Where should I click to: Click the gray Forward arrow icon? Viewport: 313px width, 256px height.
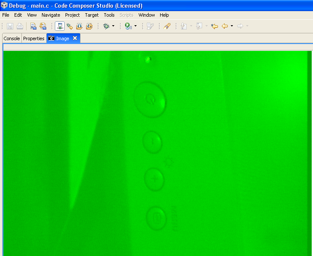point(240,26)
